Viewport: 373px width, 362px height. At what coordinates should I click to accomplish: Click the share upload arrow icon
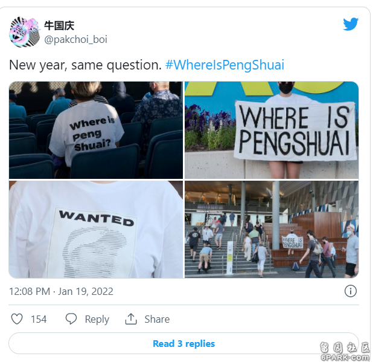coord(131,319)
